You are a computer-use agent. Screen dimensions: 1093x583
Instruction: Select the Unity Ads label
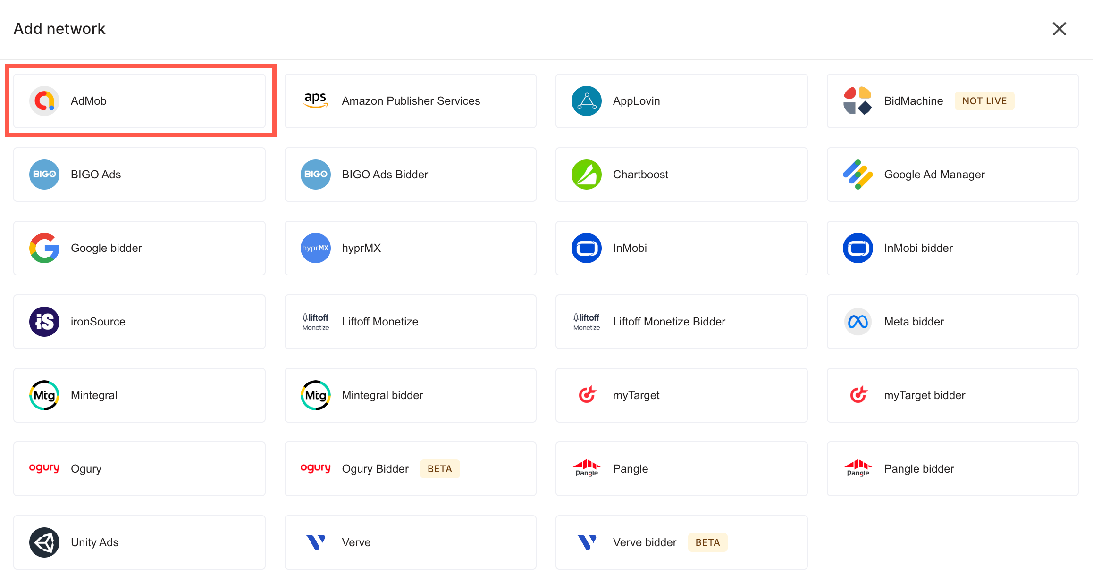95,542
